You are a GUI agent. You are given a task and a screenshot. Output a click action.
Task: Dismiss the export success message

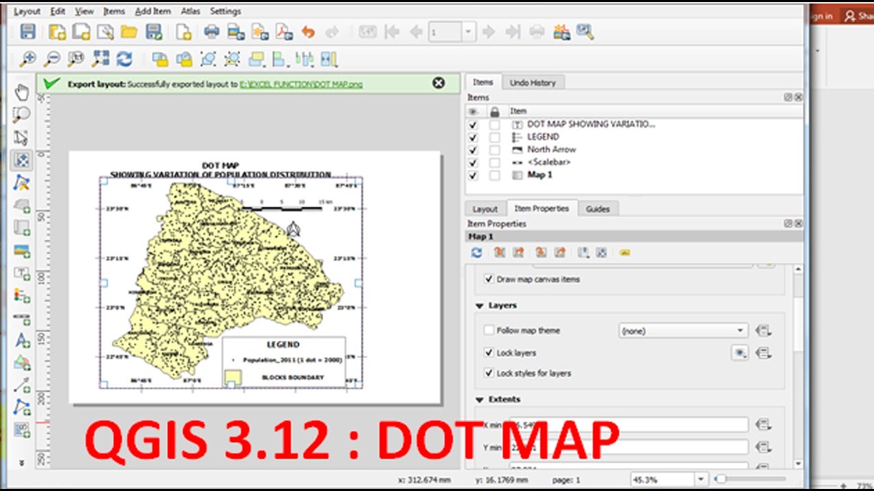click(438, 83)
